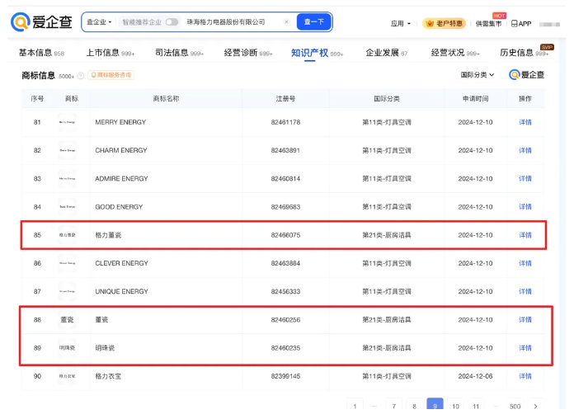The width and height of the screenshot is (574, 419).
Task: Clear the search box with the X icon
Action: pyautogui.click(x=287, y=22)
